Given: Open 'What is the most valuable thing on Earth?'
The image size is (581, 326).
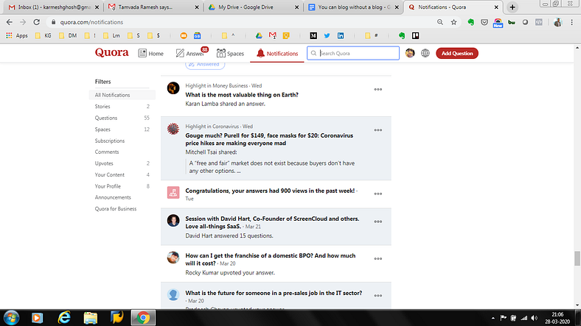Looking at the screenshot, I should coord(242,95).
